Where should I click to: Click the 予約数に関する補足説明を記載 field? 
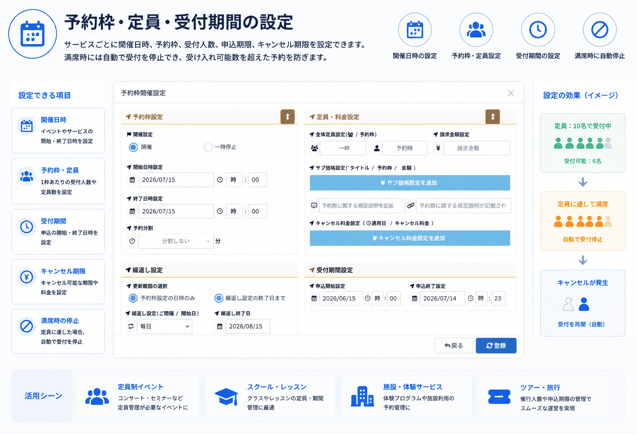tap(362, 206)
